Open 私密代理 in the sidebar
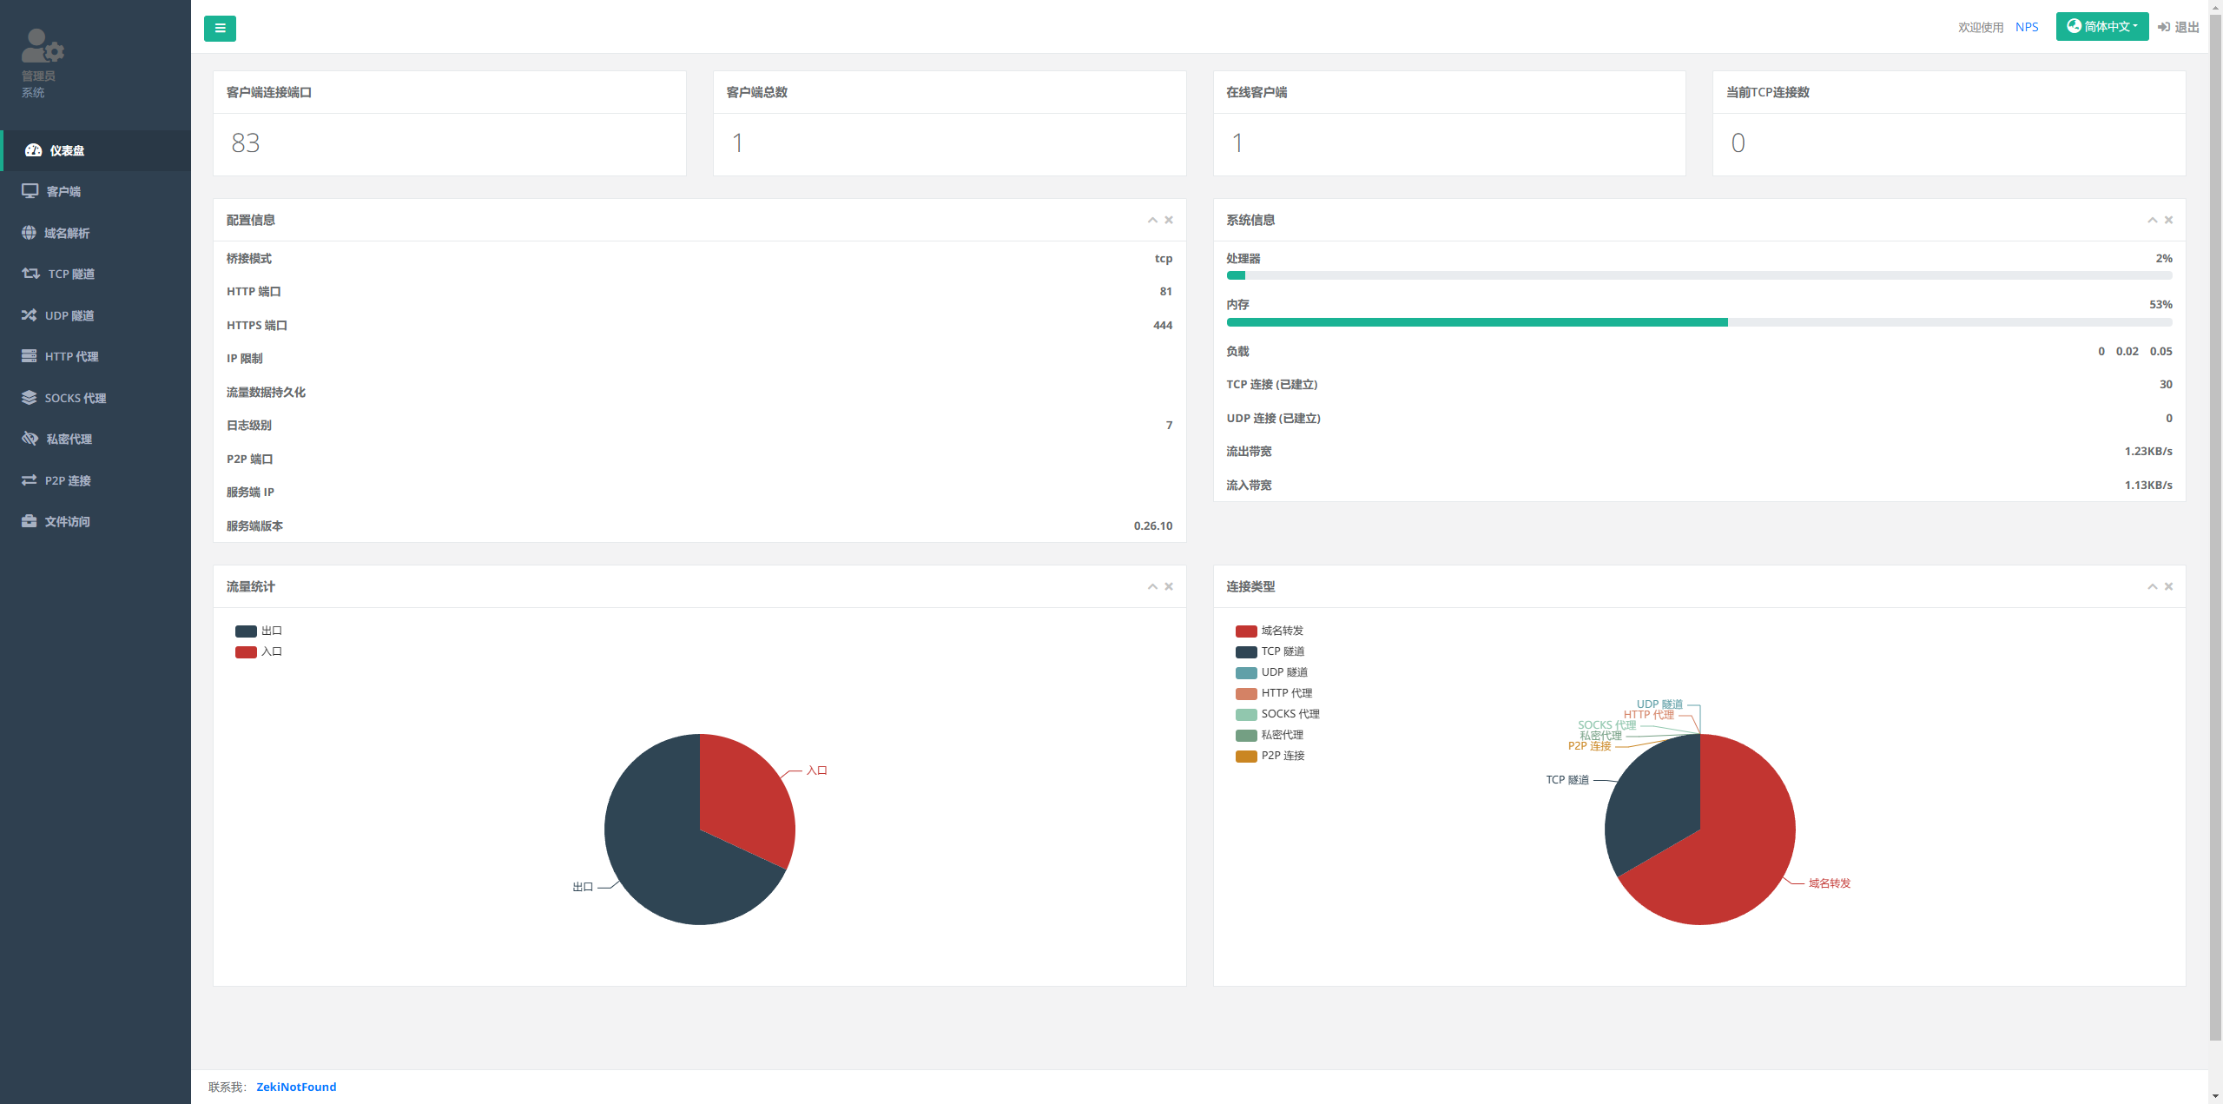This screenshot has height=1104, width=2223. [x=96, y=439]
